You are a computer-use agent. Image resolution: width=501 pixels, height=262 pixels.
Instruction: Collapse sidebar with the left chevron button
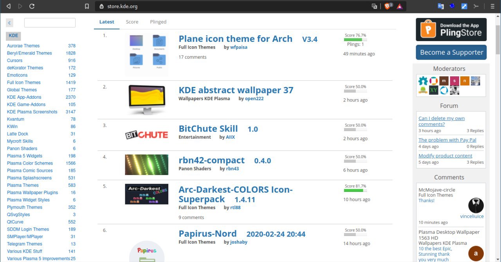click(10, 23)
